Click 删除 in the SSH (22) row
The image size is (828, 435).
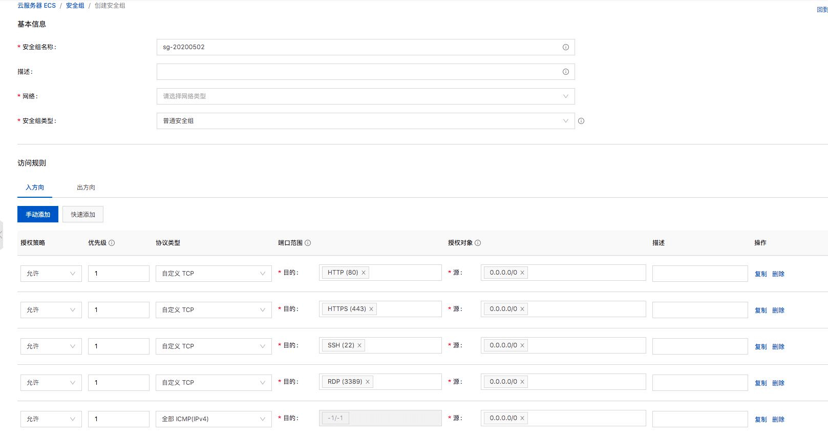778,347
